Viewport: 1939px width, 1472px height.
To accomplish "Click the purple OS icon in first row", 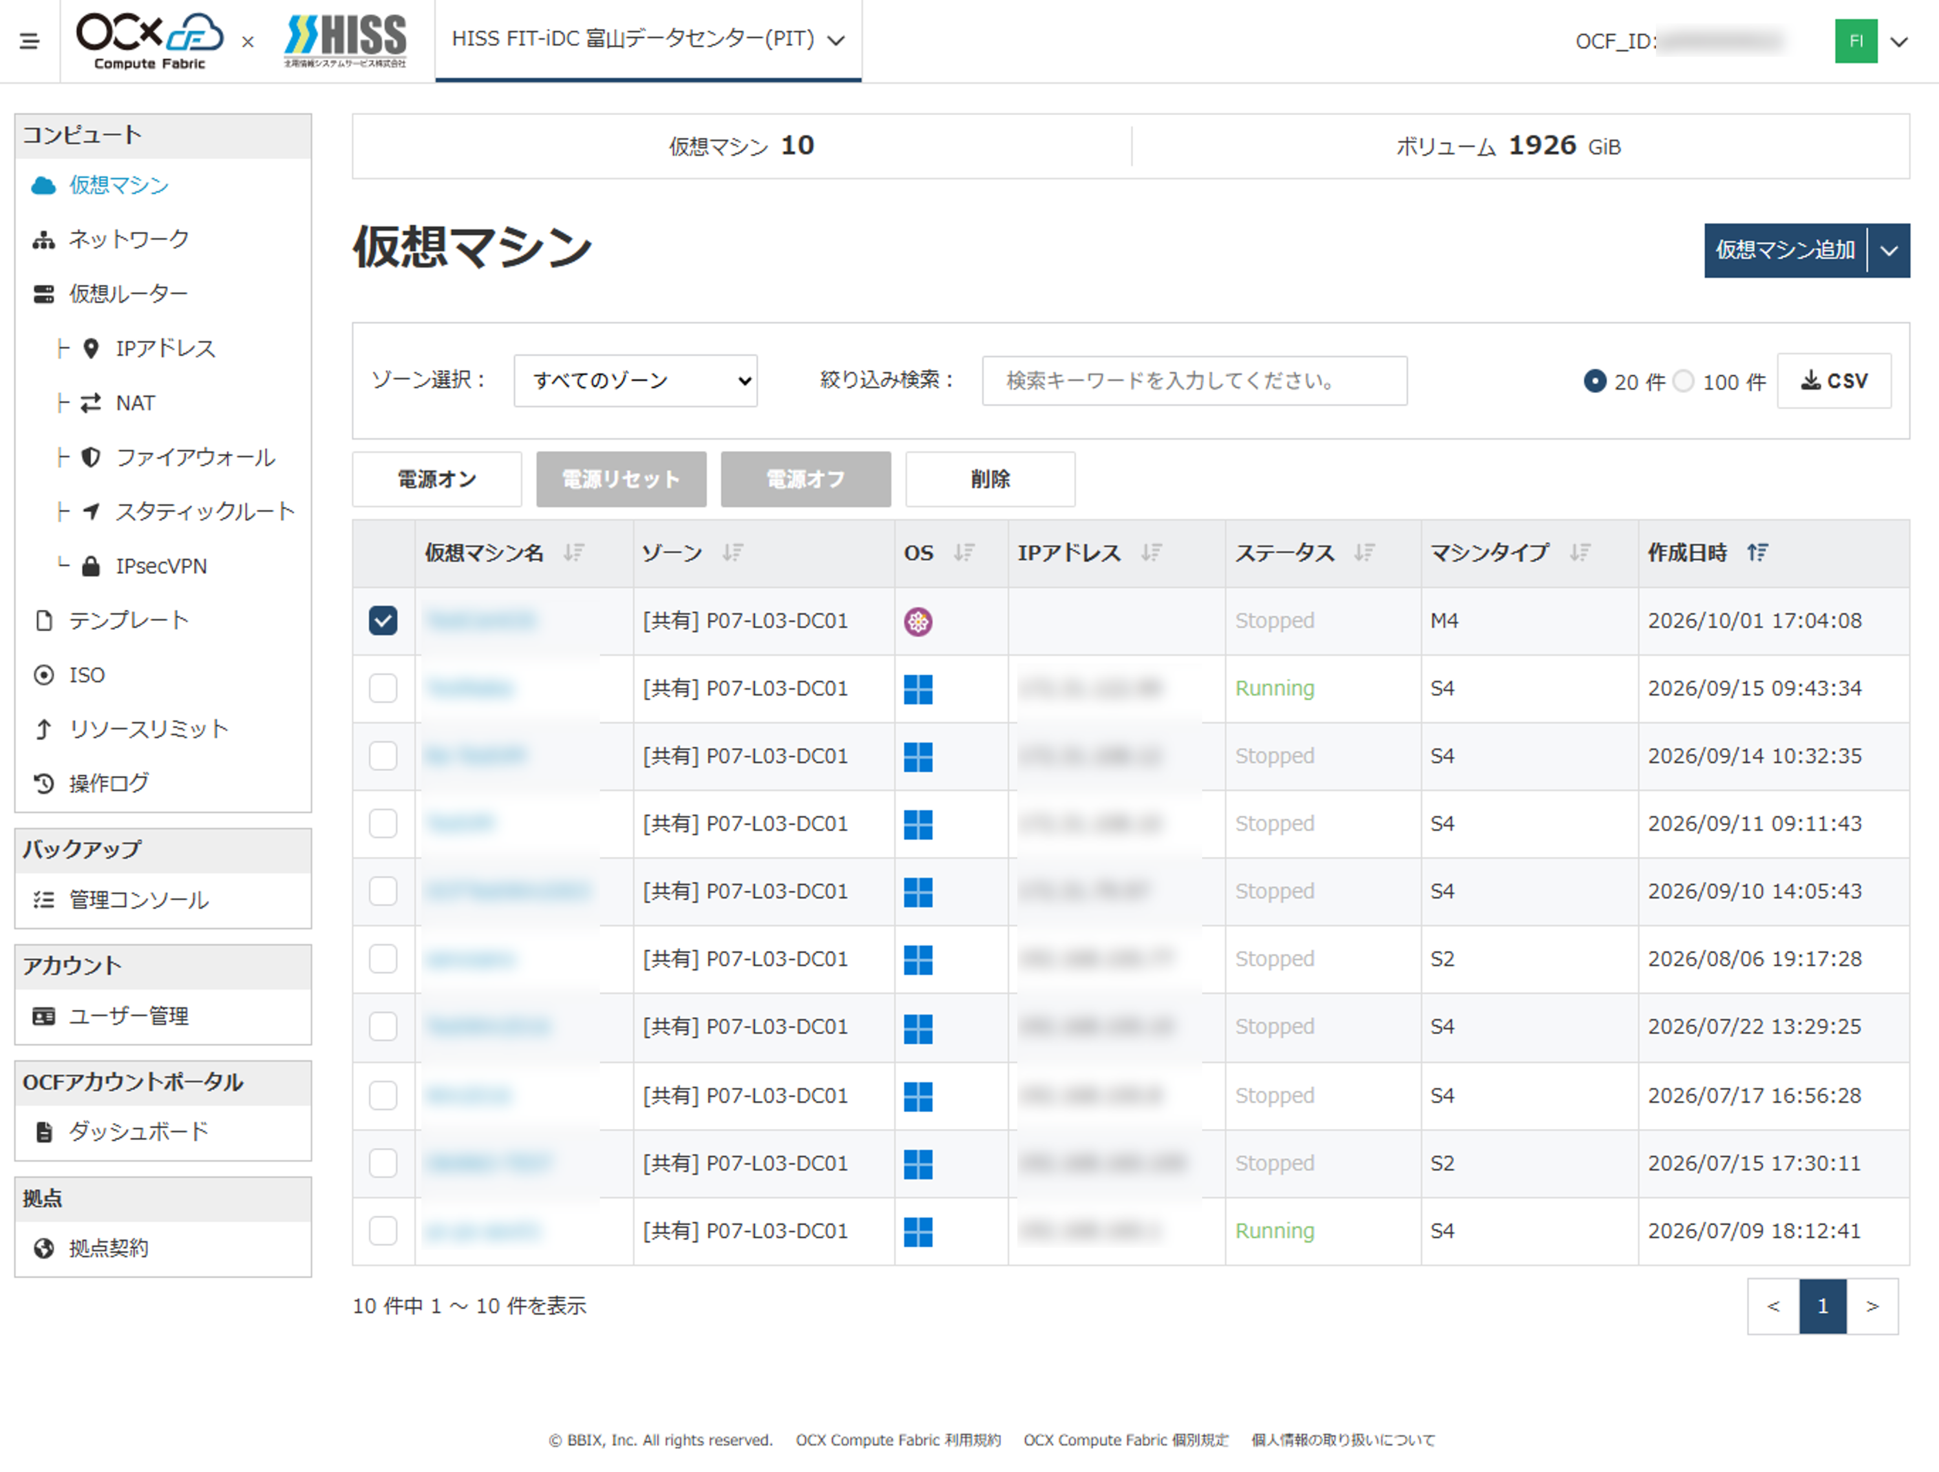I will 918,621.
